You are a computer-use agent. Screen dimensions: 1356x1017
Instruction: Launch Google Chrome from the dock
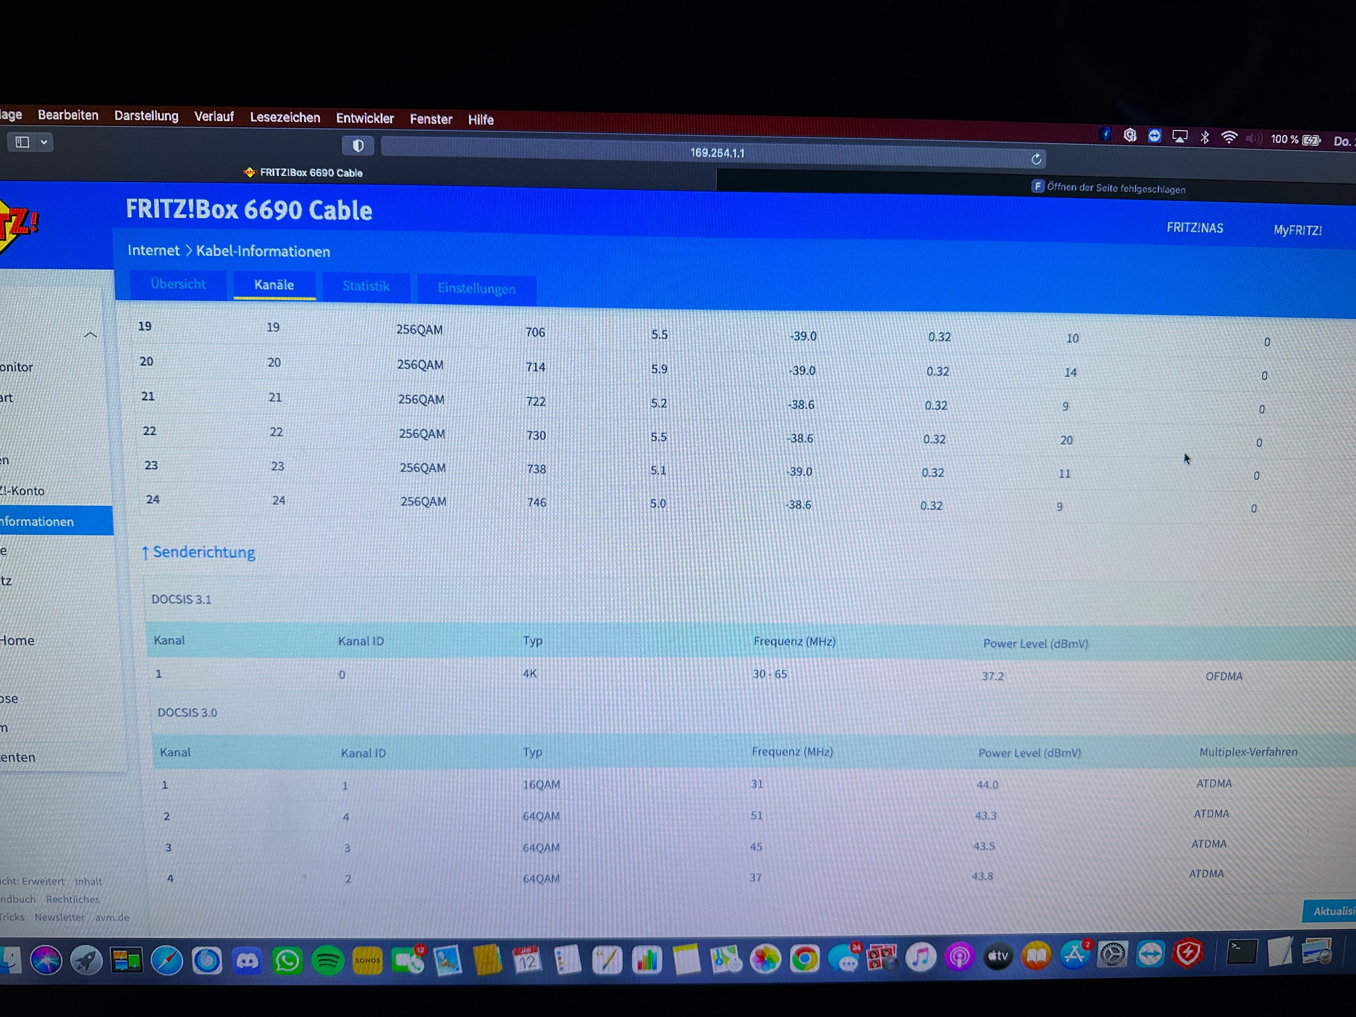point(804,959)
